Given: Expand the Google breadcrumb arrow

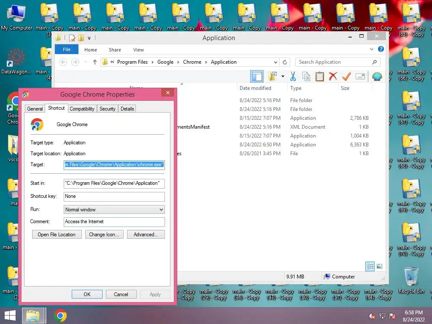Looking at the screenshot, I should coord(178,62).
